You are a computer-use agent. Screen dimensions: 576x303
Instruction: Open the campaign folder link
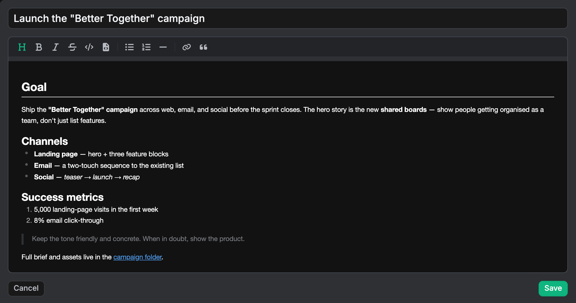tap(137, 257)
